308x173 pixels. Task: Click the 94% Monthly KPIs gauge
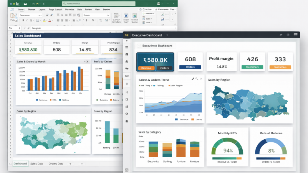point(228,146)
